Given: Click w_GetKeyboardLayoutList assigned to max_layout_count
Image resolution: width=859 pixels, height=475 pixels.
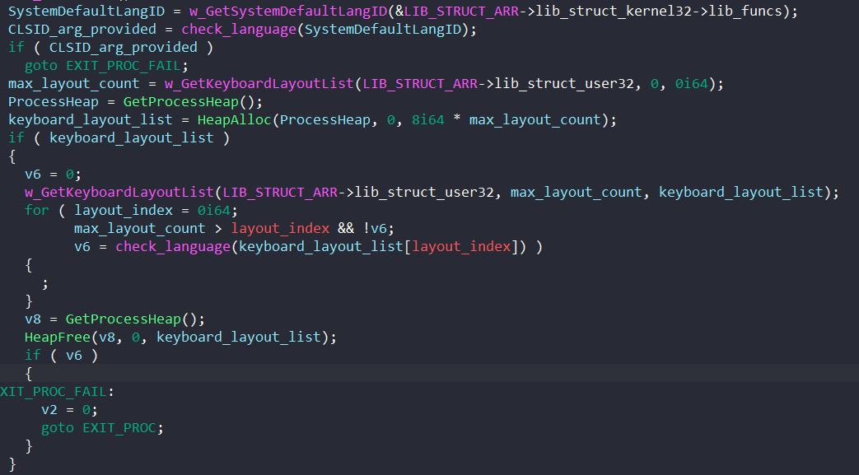Looking at the screenshot, I should point(259,84).
